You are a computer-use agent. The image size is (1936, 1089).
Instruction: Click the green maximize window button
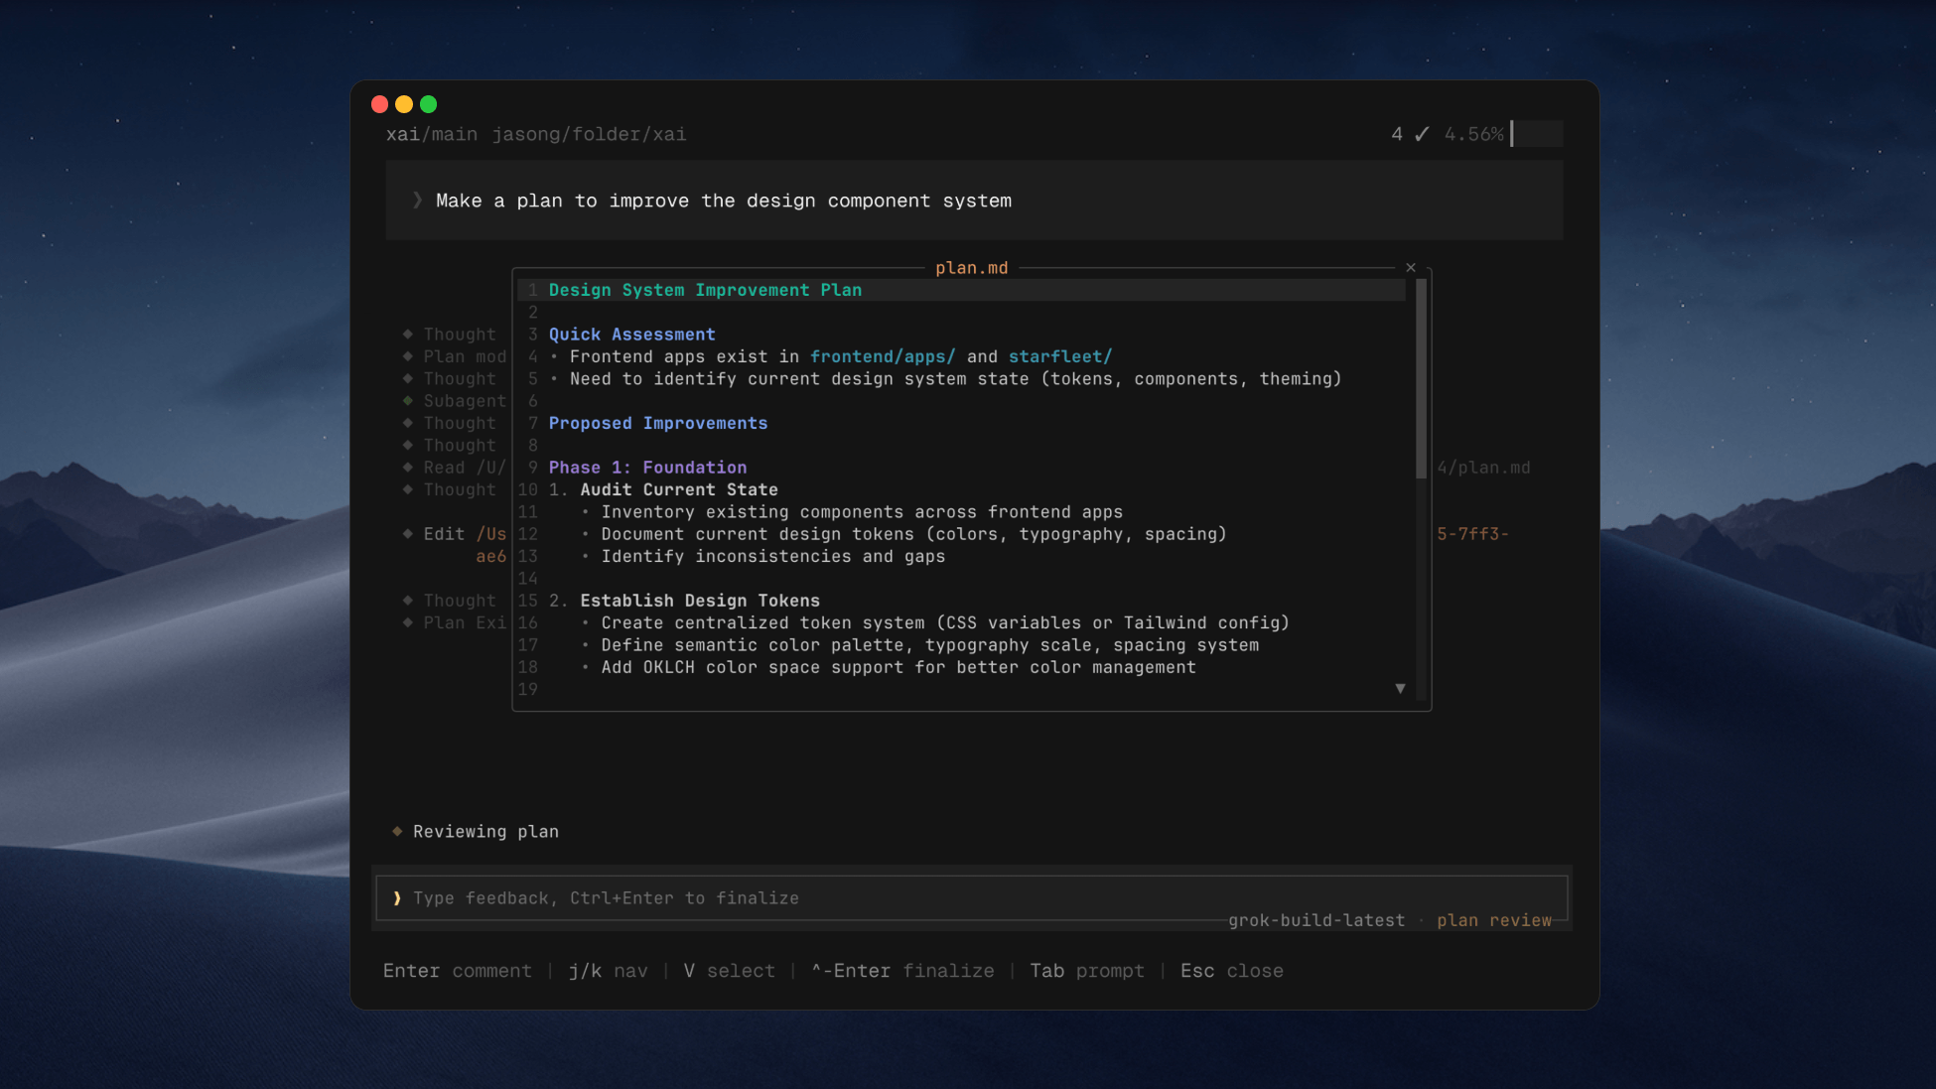click(428, 104)
